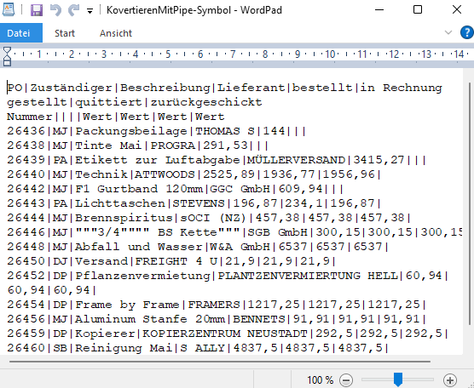Open WordPad help with the question mark
Image resolution: width=474 pixels, height=388 pixels.
point(466,32)
